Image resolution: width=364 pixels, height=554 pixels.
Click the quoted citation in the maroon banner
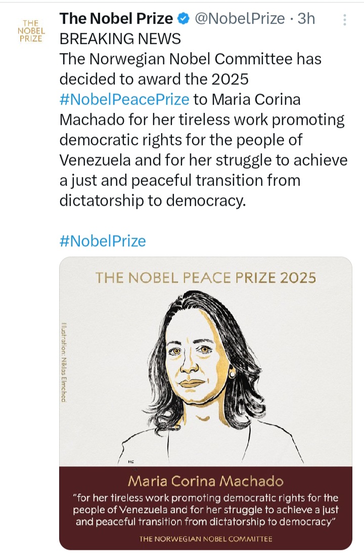click(x=206, y=509)
